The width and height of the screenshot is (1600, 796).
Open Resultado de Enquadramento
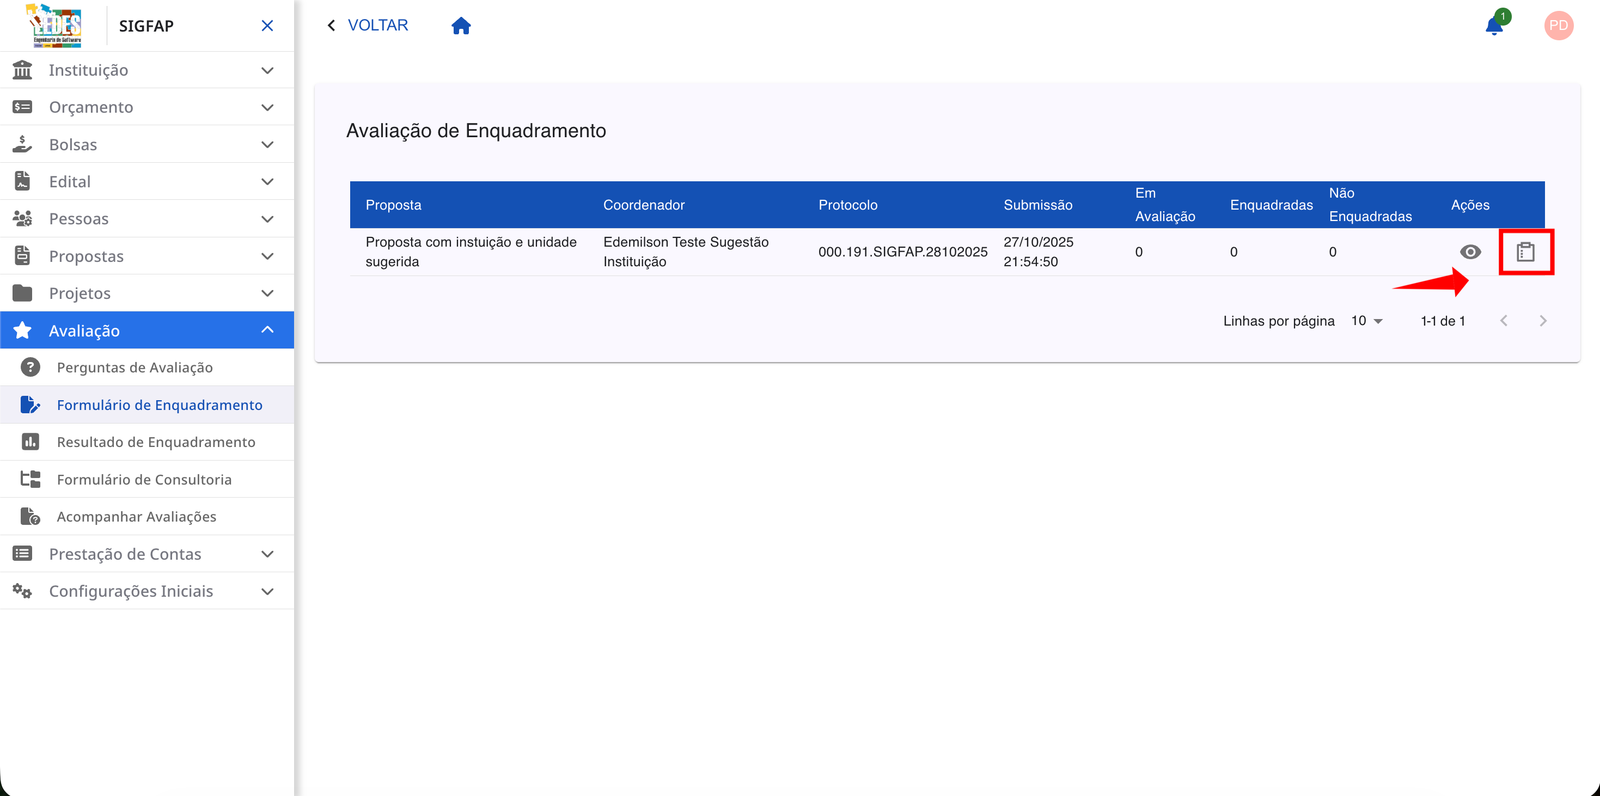pos(156,442)
